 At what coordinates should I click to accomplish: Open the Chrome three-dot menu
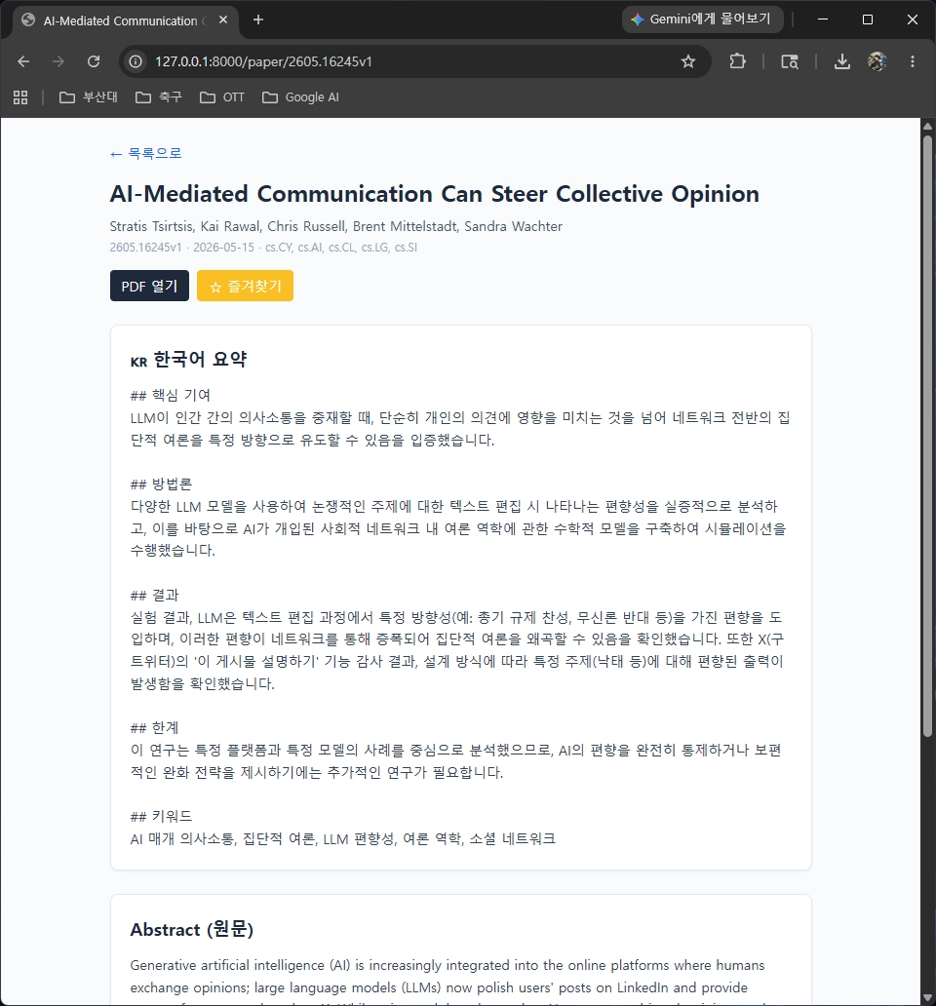913,61
